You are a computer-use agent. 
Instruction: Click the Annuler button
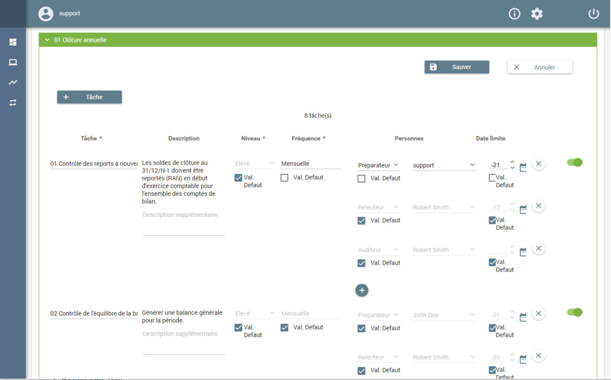pyautogui.click(x=540, y=67)
